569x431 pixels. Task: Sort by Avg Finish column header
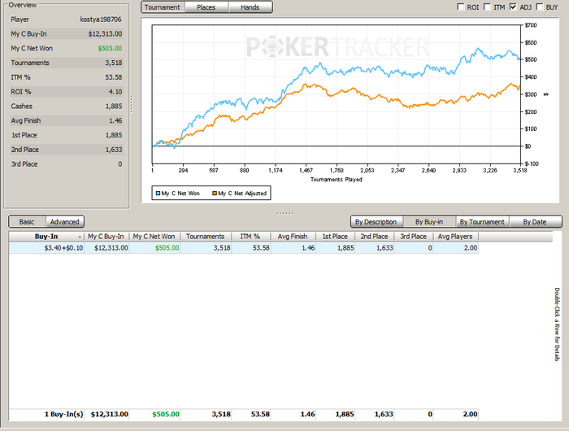coord(293,237)
